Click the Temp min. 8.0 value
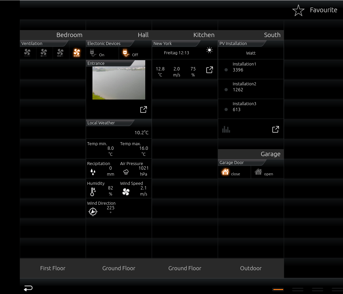The image size is (343, 294). click(x=111, y=148)
